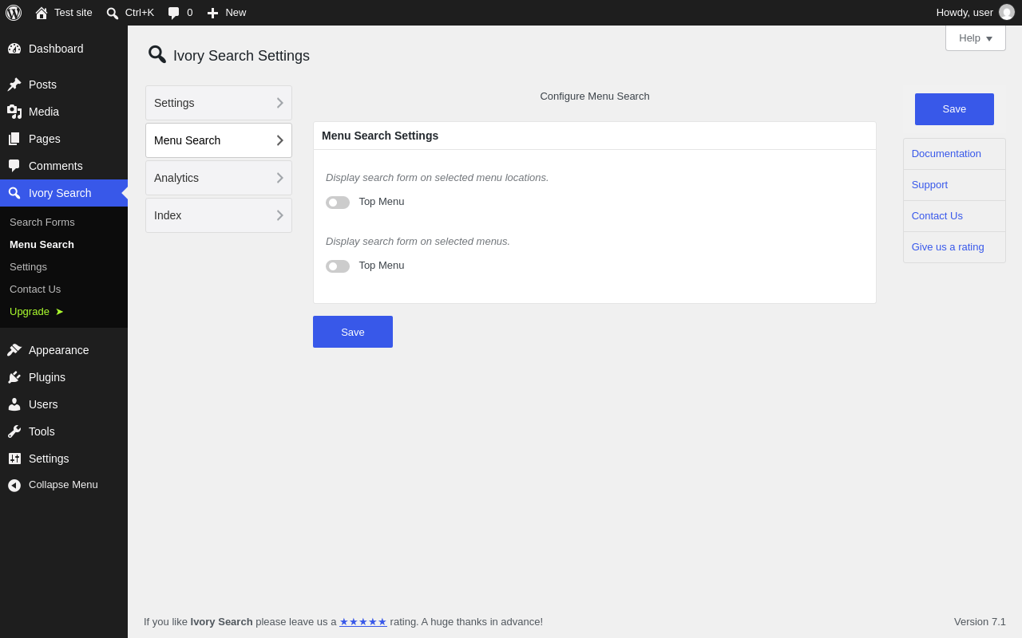
Task: Click the WordPress logo icon
Action: tap(14, 13)
